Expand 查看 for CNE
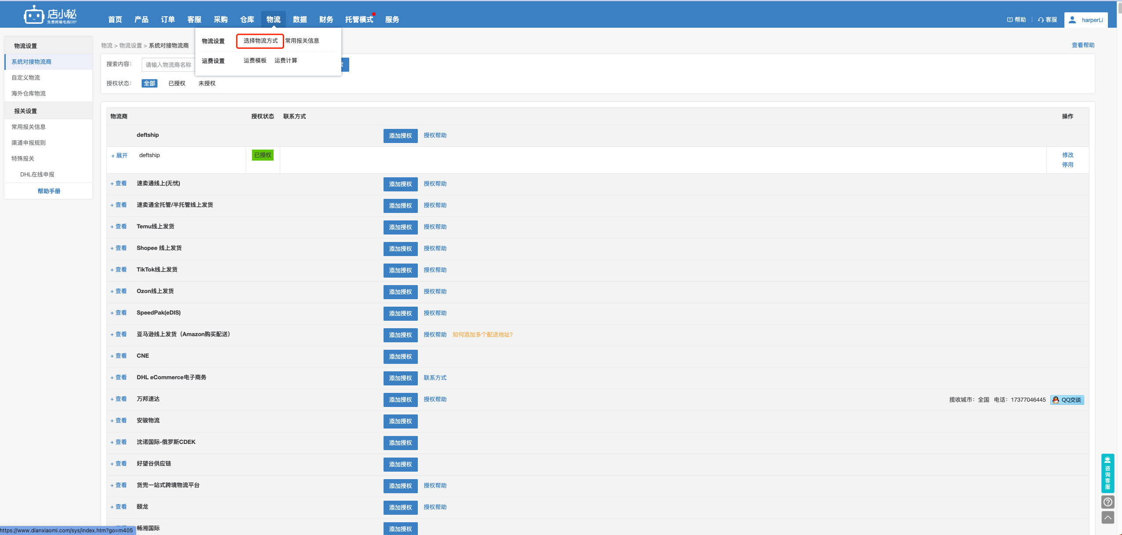 (119, 356)
